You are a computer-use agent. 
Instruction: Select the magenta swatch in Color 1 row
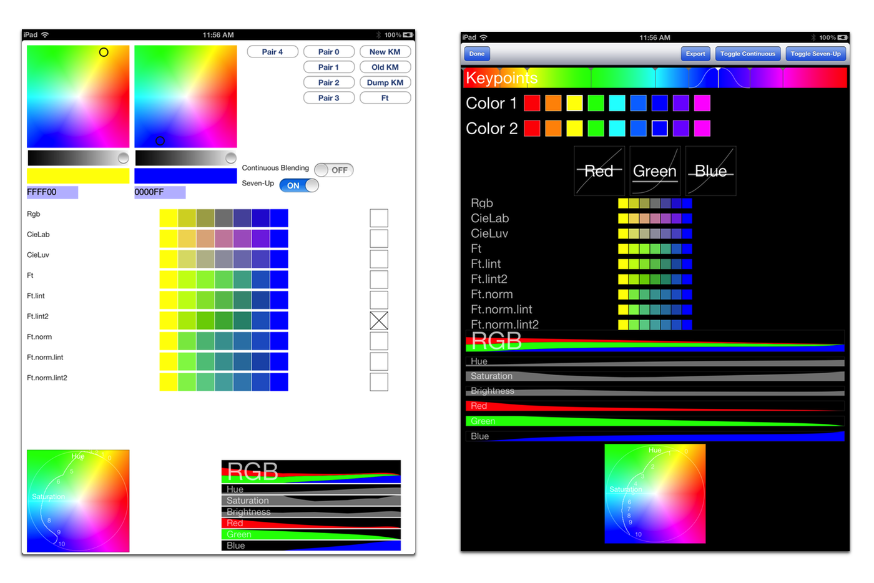703,102
